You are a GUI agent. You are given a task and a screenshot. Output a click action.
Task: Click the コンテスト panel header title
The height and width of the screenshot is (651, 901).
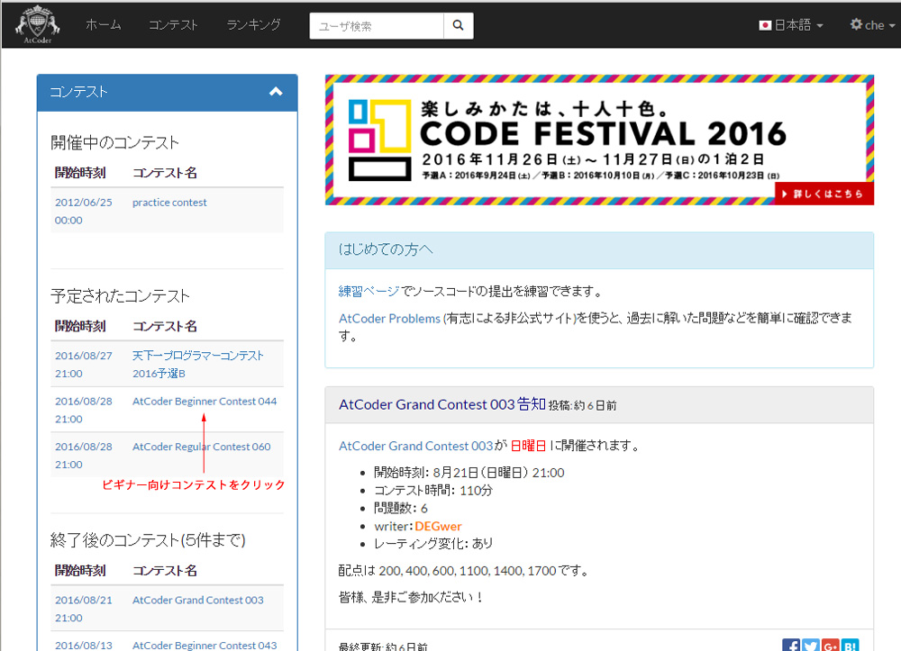[x=78, y=92]
